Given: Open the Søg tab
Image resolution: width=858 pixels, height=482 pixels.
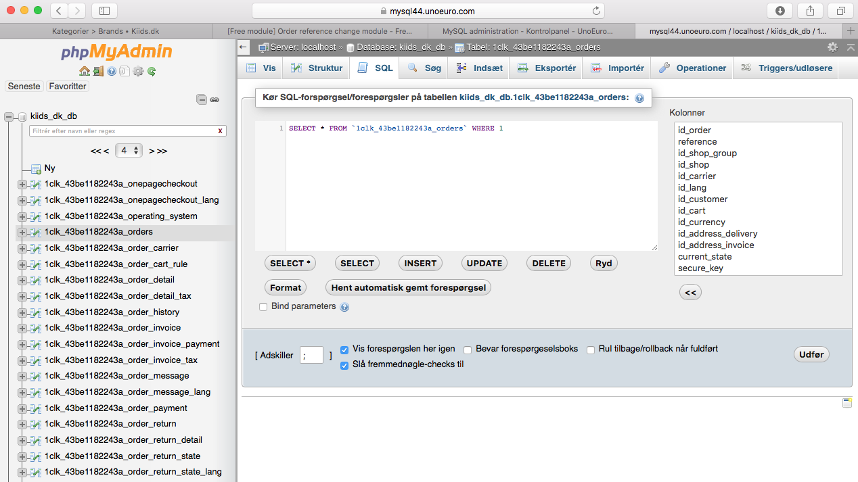Looking at the screenshot, I should coord(424,68).
